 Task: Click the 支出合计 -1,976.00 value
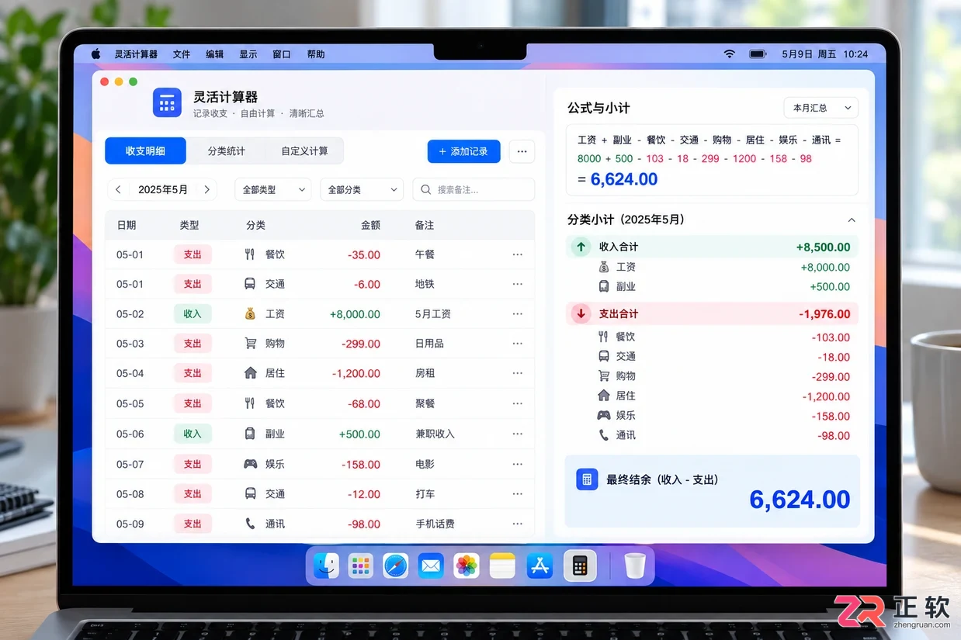click(x=824, y=314)
